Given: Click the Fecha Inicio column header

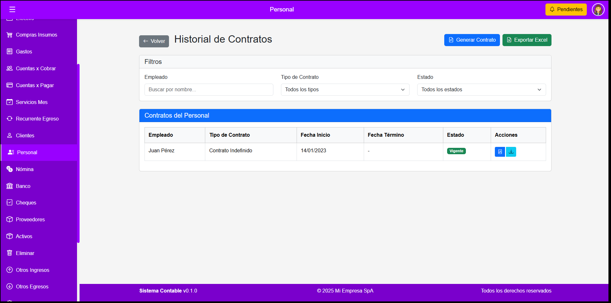Looking at the screenshot, I should 330,135.
